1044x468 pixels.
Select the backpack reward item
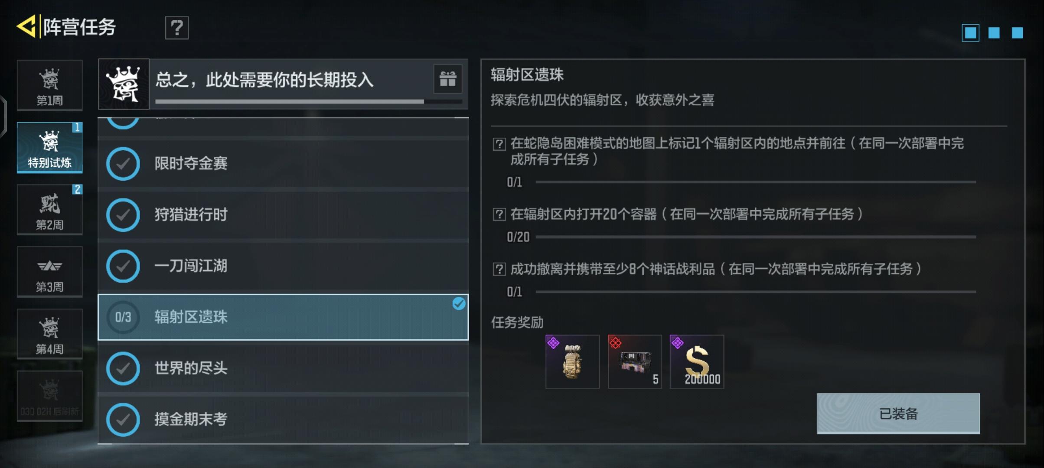coord(572,361)
